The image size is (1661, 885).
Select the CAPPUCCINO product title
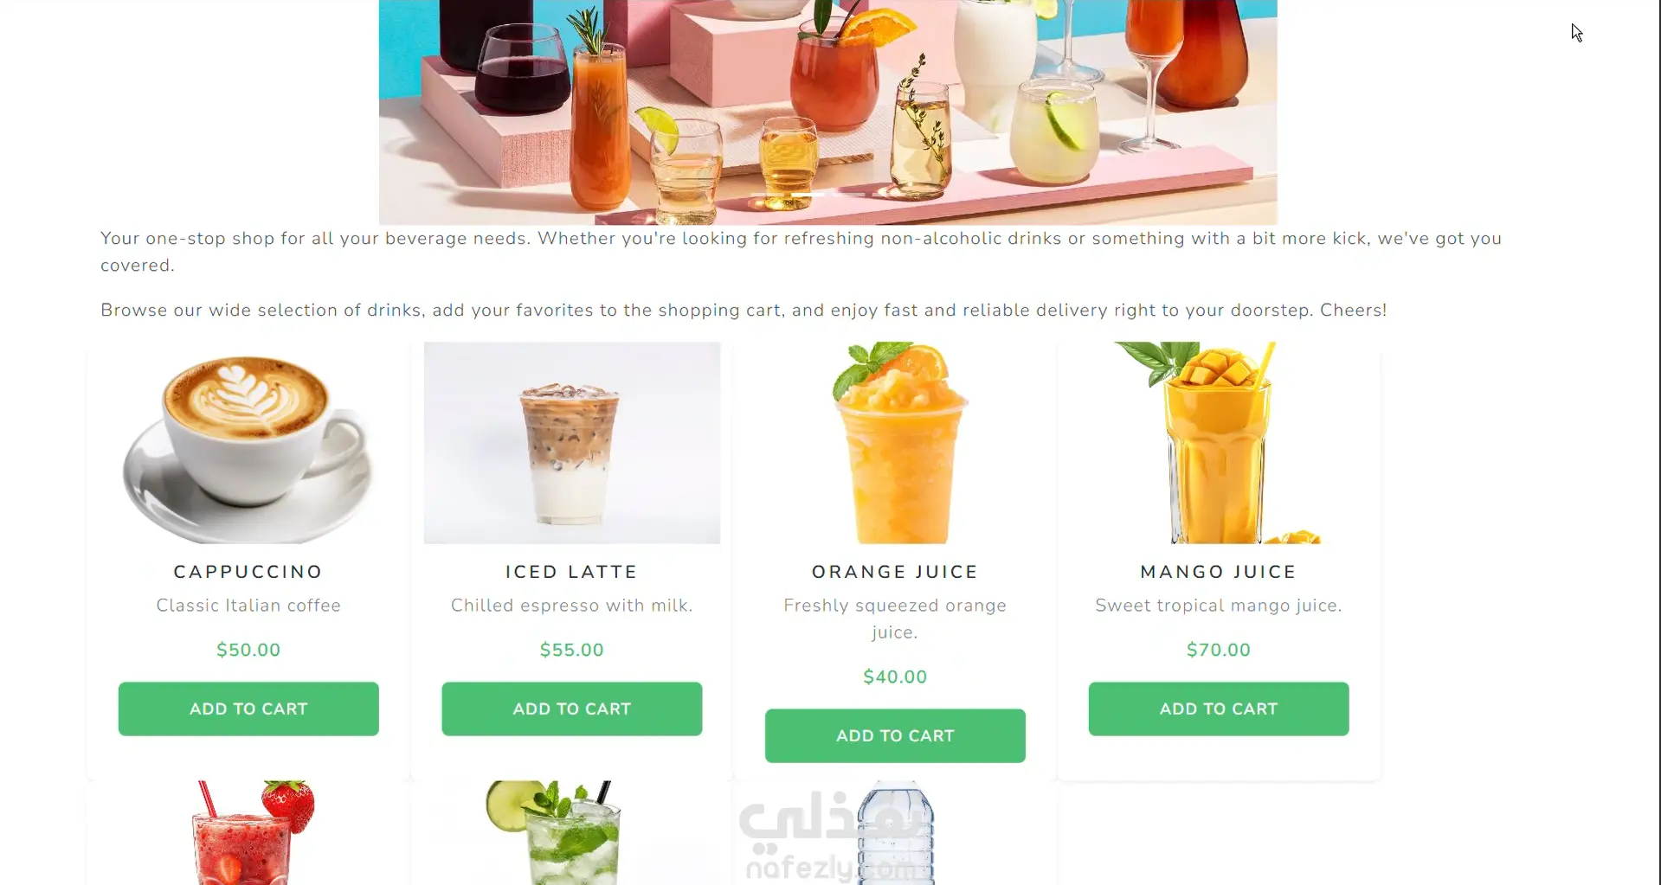point(248,572)
